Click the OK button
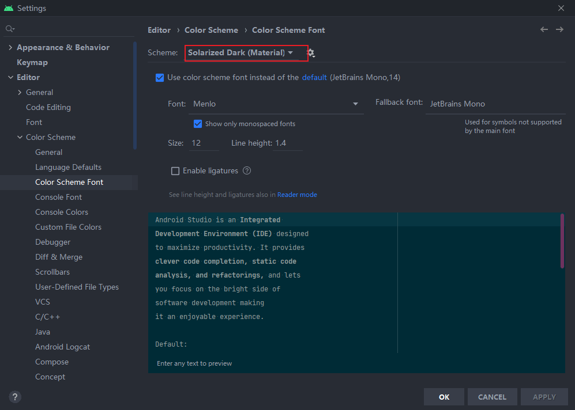 pos(444,397)
